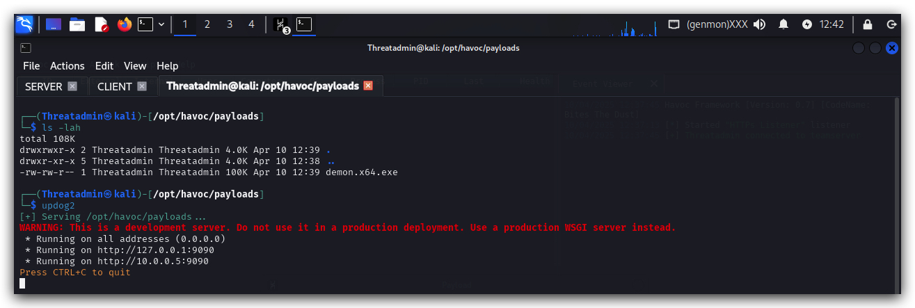Close the CLIENT tab
The image size is (915, 308).
pos(142,86)
